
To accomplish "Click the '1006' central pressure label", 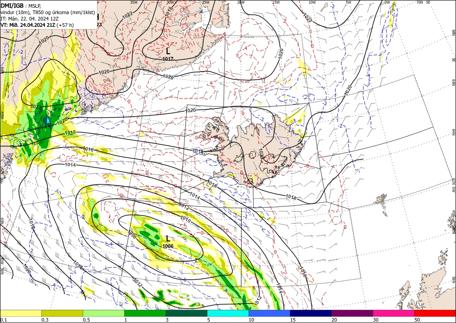I will coord(168,246).
